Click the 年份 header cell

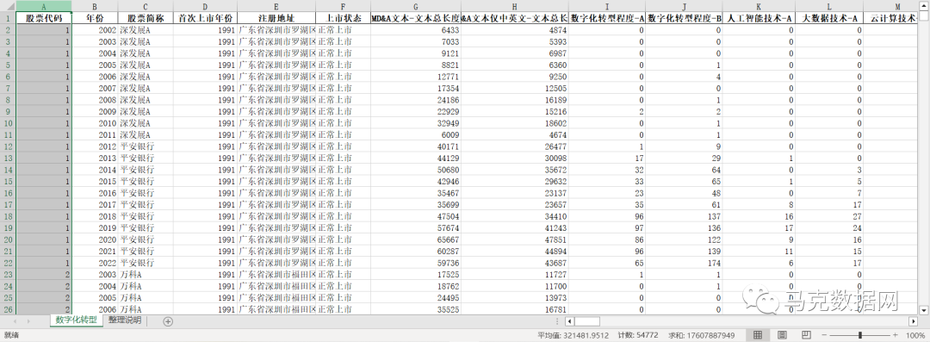point(95,18)
